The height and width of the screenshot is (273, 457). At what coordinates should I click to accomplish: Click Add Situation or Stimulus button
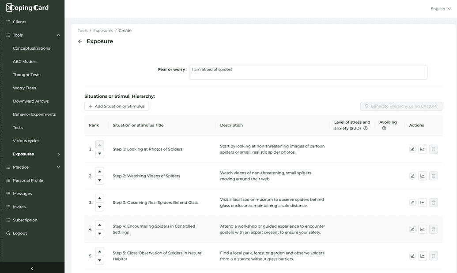(117, 107)
